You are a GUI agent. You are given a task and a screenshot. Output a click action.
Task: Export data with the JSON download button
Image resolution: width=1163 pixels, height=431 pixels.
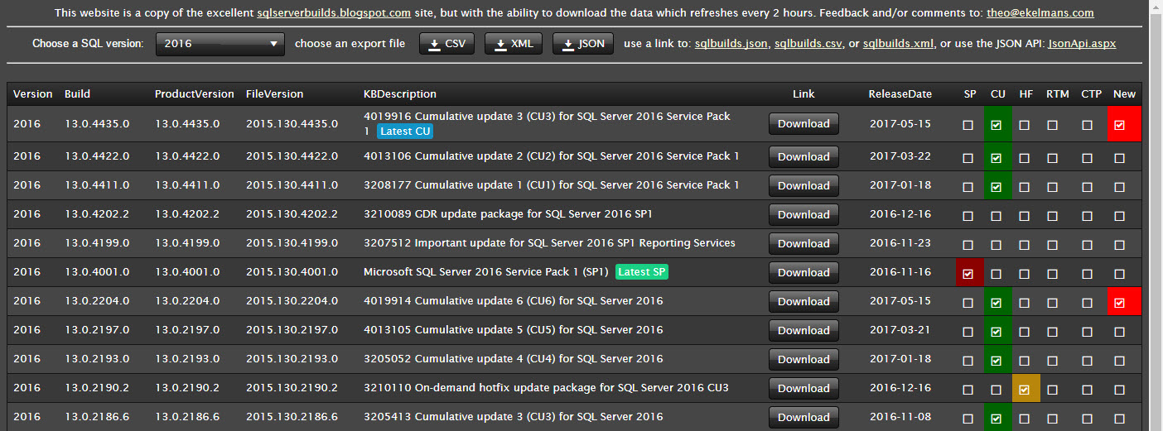[582, 44]
